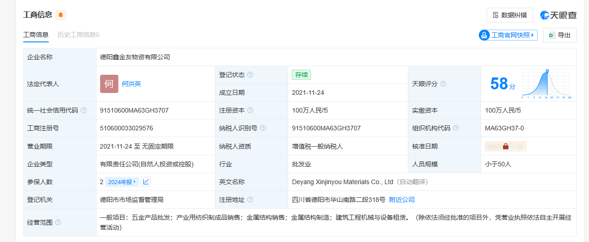
Task: Click the Excel icon in 导出 button
Action: pos(552,35)
